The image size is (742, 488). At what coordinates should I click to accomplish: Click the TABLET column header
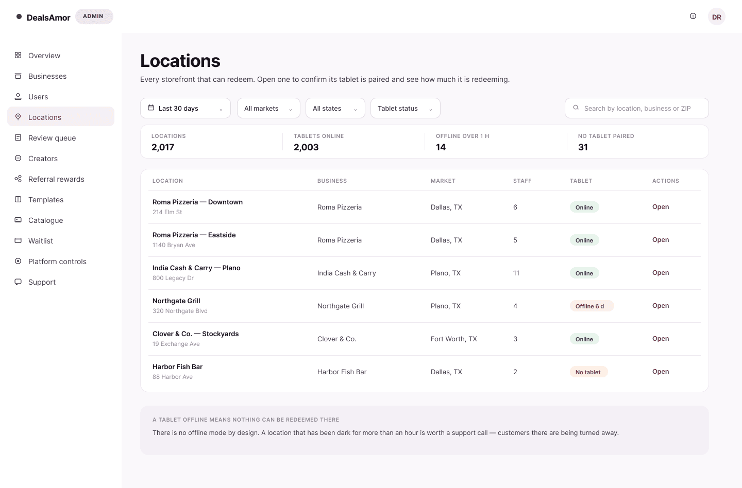(581, 181)
